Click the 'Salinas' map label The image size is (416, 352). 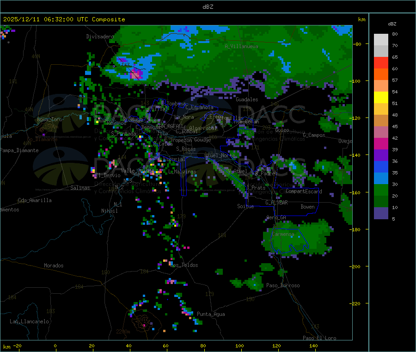(80, 188)
